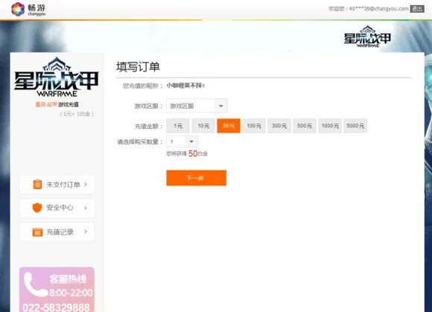Click the orange 下一步 next step button
The height and width of the screenshot is (312, 432).
coord(197,178)
